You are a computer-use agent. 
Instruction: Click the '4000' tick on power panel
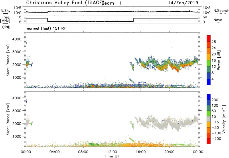point(17,39)
